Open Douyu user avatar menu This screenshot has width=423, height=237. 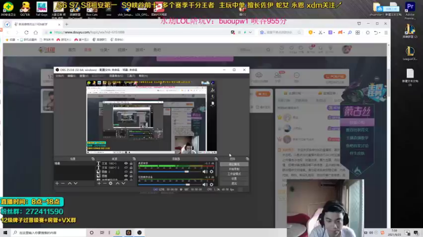(x=347, y=50)
